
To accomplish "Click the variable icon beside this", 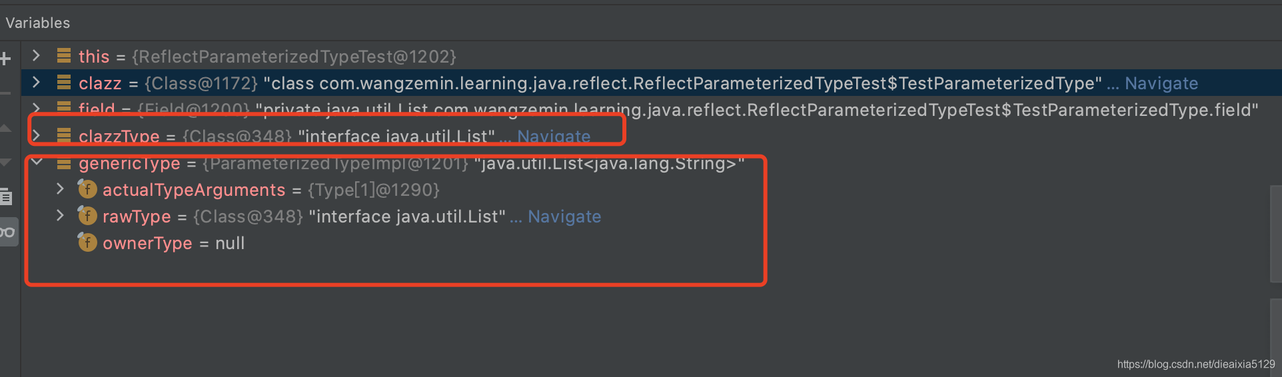I will pos(64,55).
